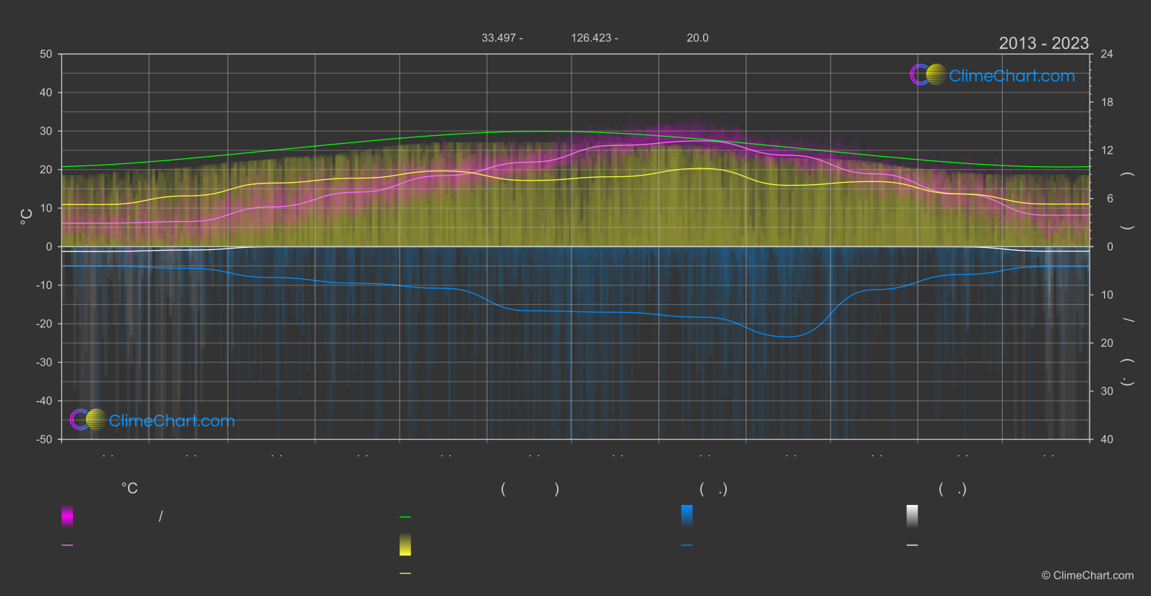Click the blue rainfall line legend marker

coord(687,545)
